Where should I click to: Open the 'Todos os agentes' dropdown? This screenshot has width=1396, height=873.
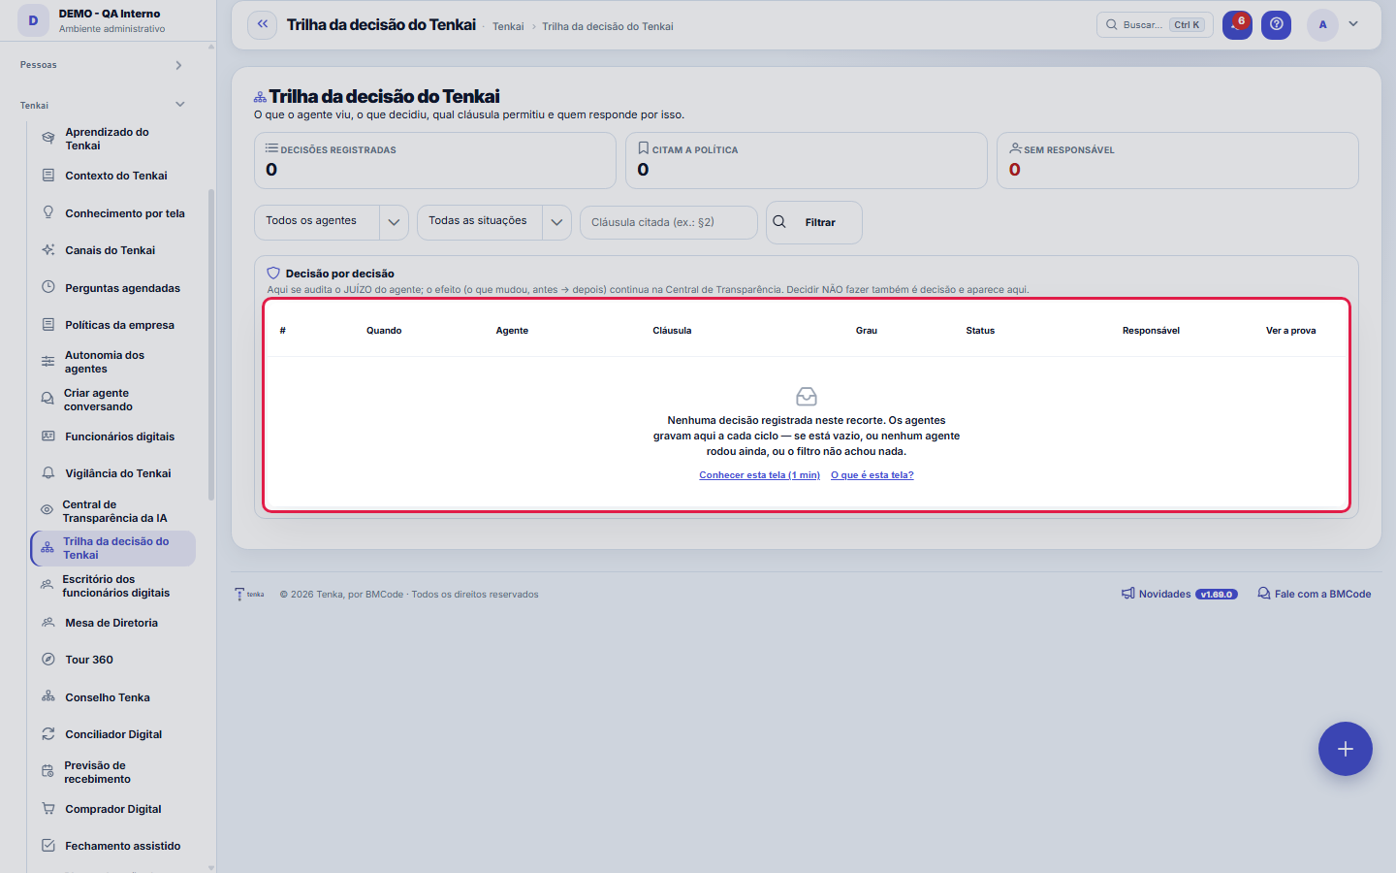coord(332,222)
